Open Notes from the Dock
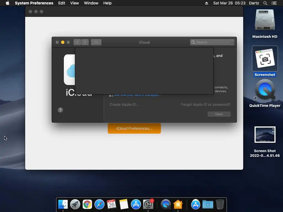Image resolution: width=283 pixels, height=212 pixels. (124, 204)
